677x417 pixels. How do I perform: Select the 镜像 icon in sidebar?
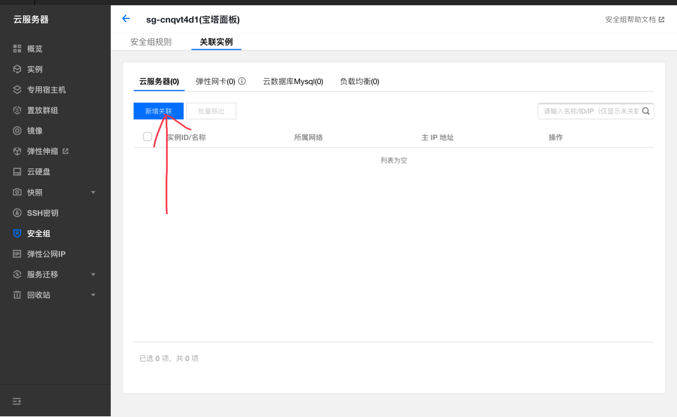click(17, 131)
